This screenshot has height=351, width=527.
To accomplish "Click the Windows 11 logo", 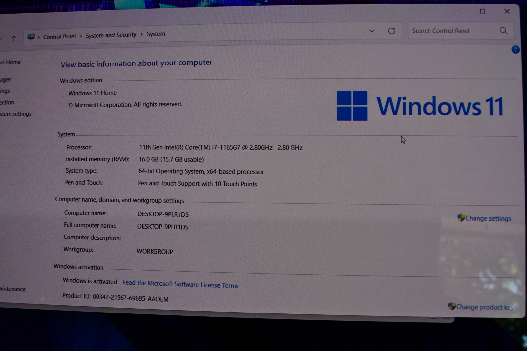I will 420,106.
